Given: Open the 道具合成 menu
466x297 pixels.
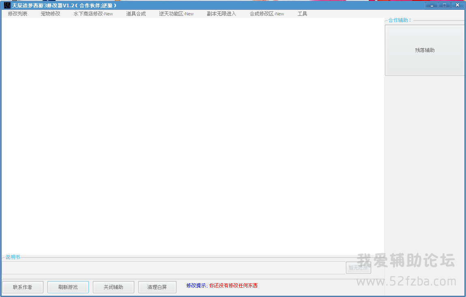Looking at the screenshot, I should (x=136, y=14).
